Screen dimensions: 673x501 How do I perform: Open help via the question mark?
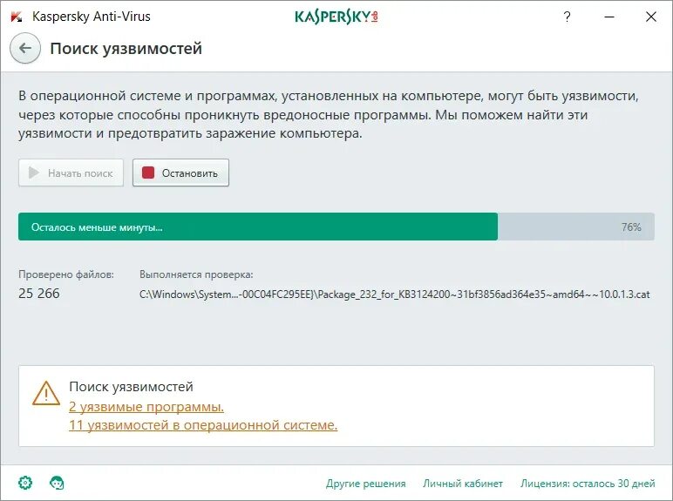pos(567,17)
